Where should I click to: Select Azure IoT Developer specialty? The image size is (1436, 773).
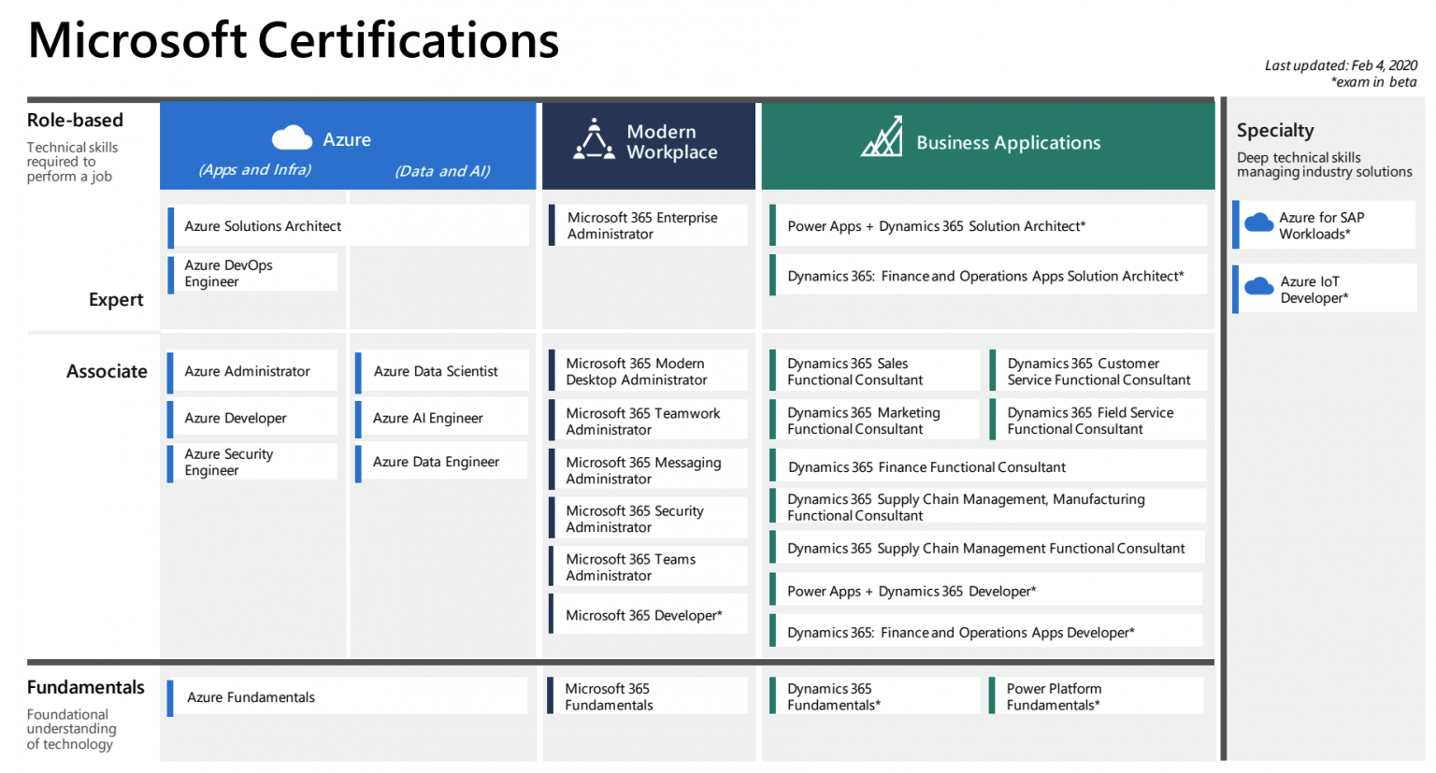1325,289
